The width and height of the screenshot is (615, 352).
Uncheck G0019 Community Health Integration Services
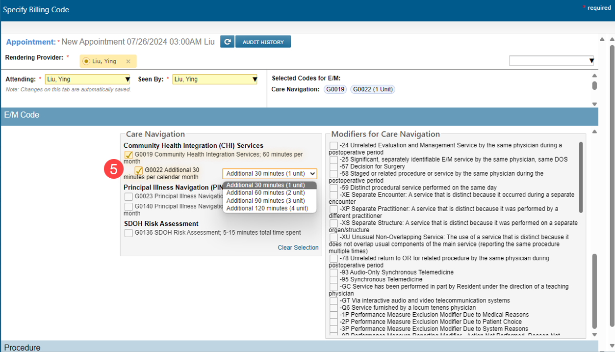[128, 155]
